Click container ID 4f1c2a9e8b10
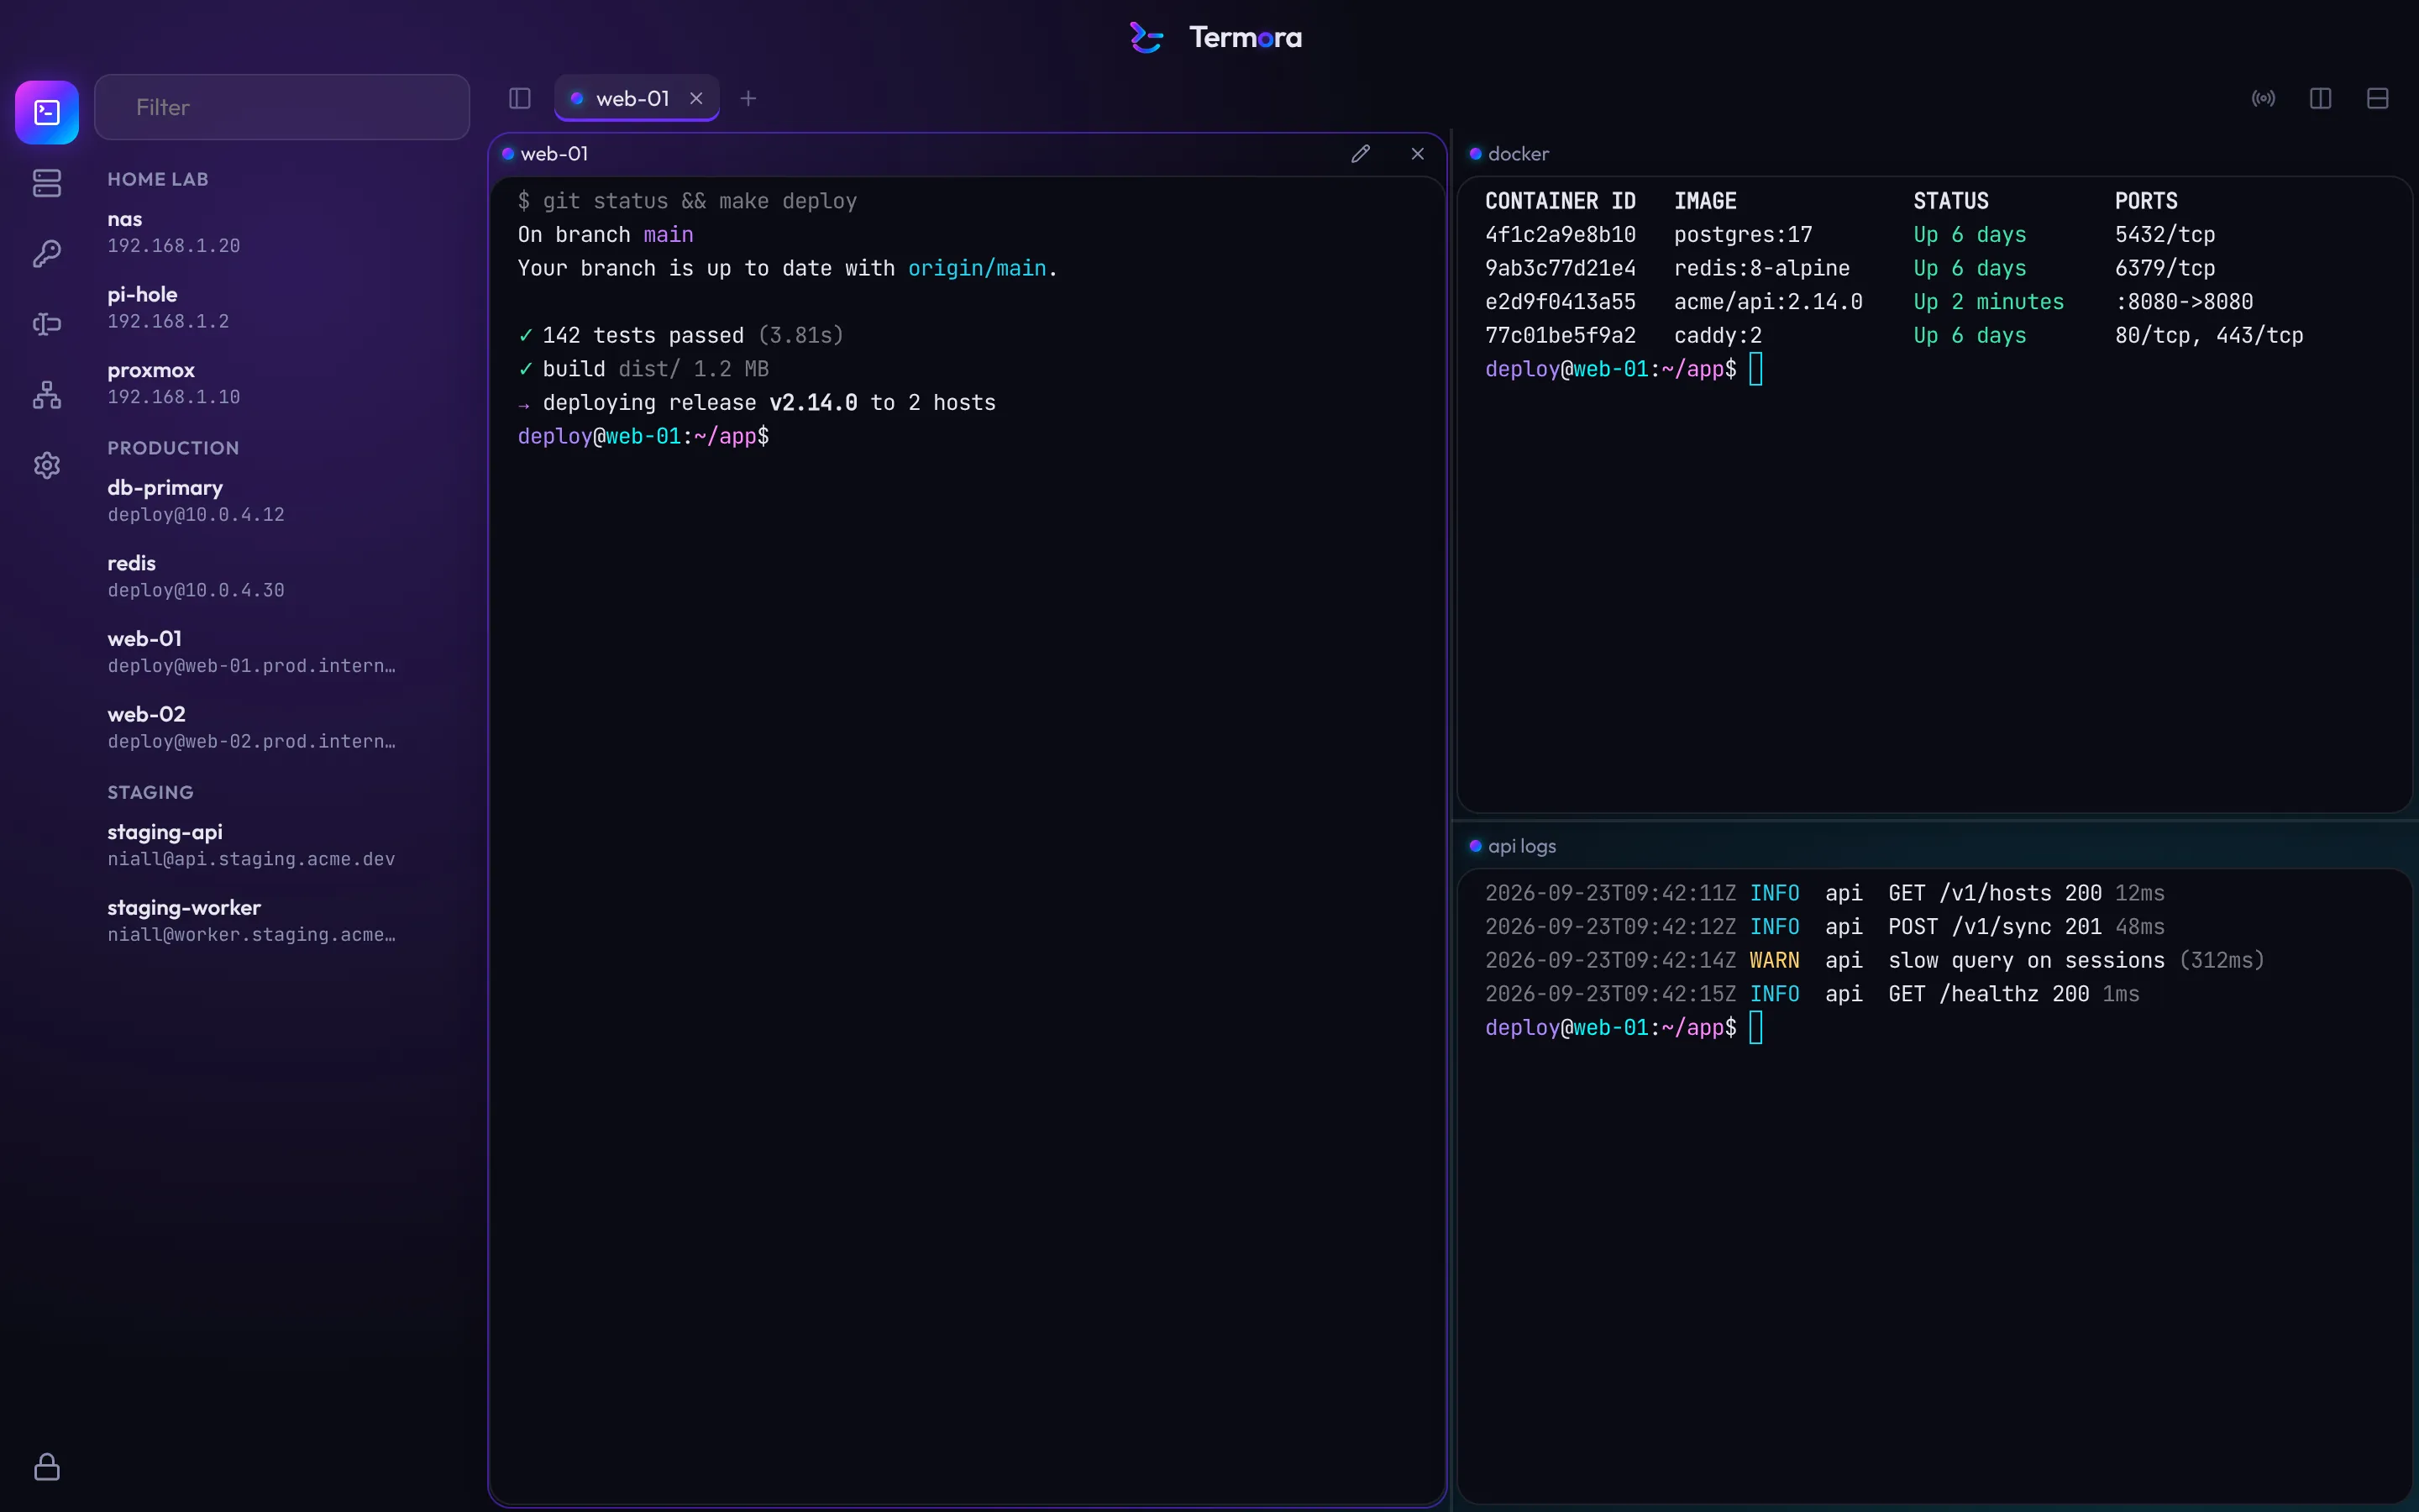This screenshot has width=2419, height=1512. click(x=1561, y=235)
